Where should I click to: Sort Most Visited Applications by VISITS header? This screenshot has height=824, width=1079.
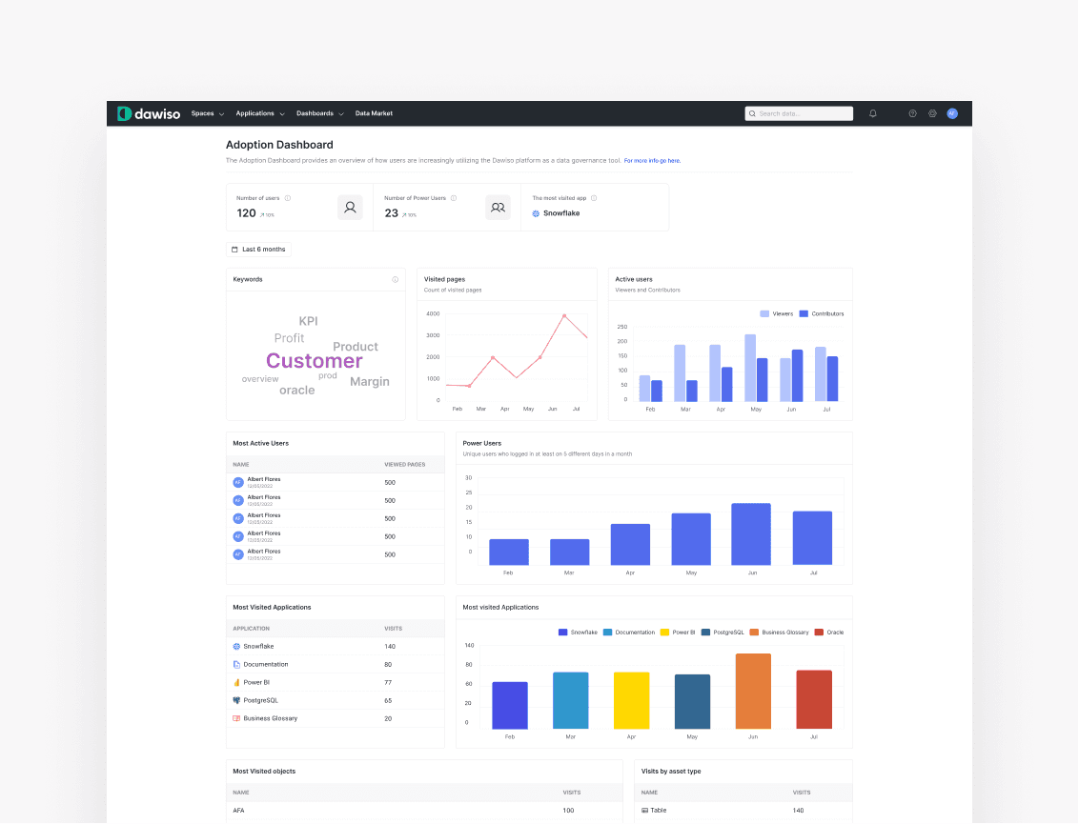[393, 629]
